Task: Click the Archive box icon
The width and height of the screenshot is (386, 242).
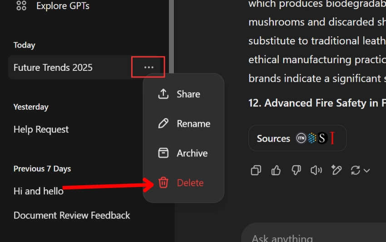Action: tap(163, 153)
